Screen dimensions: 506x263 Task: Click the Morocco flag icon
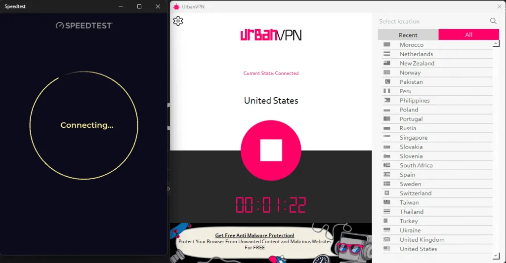(386, 44)
